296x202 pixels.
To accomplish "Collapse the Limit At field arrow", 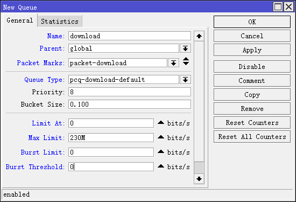I will [161, 122].
